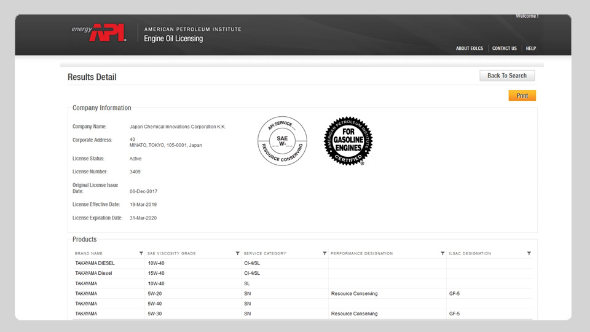Click Resource Conserving in 5W-30 row
The height and width of the screenshot is (332, 590).
(x=354, y=314)
